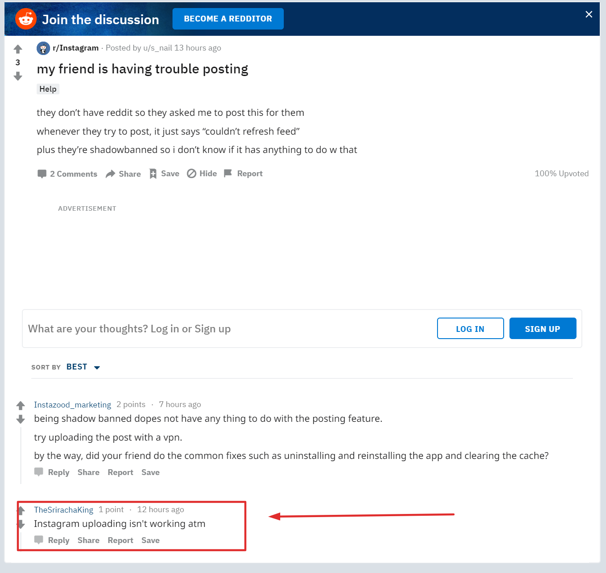Downvote the post about trouble posting
The width and height of the screenshot is (606, 573).
click(18, 76)
